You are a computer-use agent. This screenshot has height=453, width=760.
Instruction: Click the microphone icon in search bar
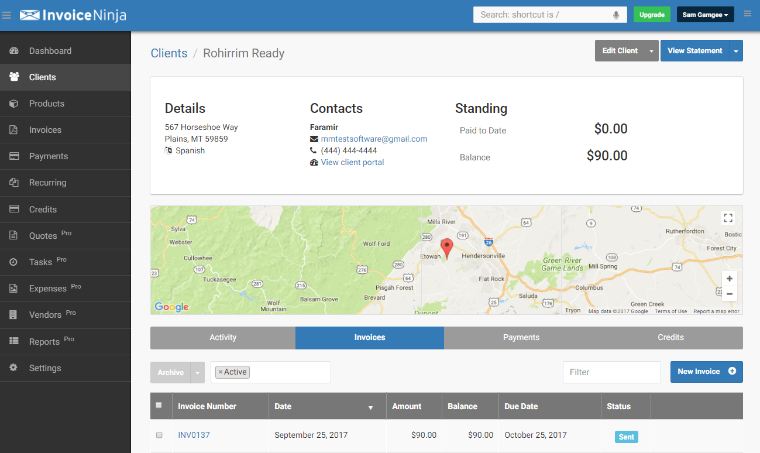click(616, 15)
